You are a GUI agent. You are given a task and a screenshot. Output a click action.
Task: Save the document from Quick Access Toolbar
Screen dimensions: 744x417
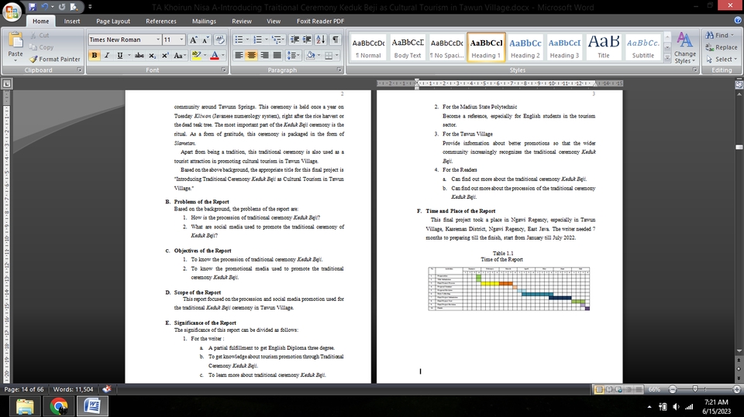33,7
